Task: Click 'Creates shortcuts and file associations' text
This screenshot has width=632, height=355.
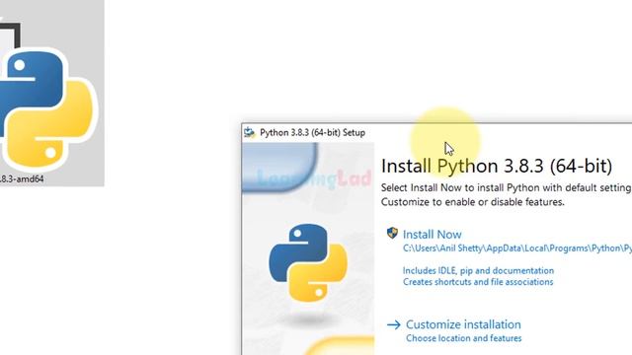Action: [478, 282]
